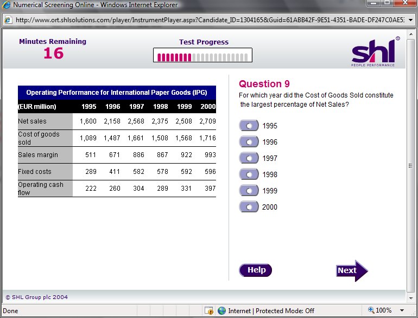Click the Net sales value 2,568
Screen dimensions: 418x318
(136, 121)
